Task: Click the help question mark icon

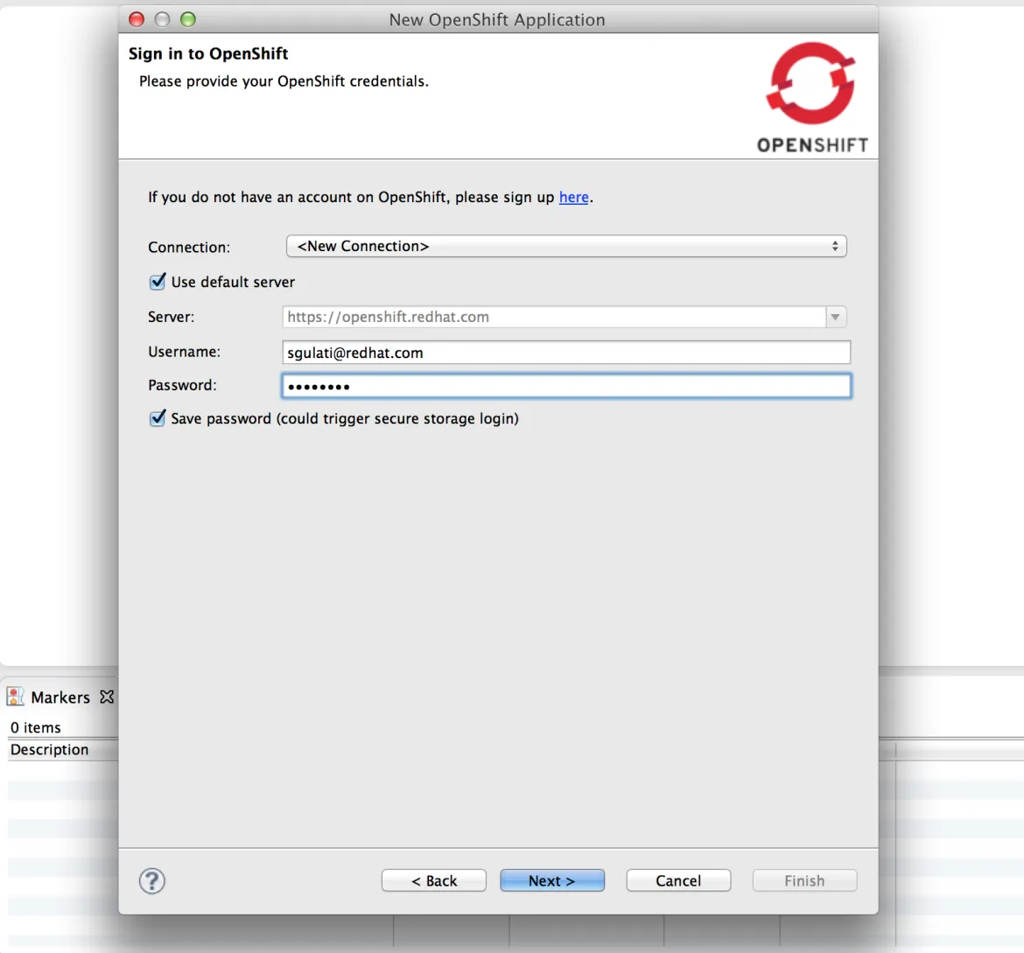Action: pyautogui.click(x=152, y=880)
